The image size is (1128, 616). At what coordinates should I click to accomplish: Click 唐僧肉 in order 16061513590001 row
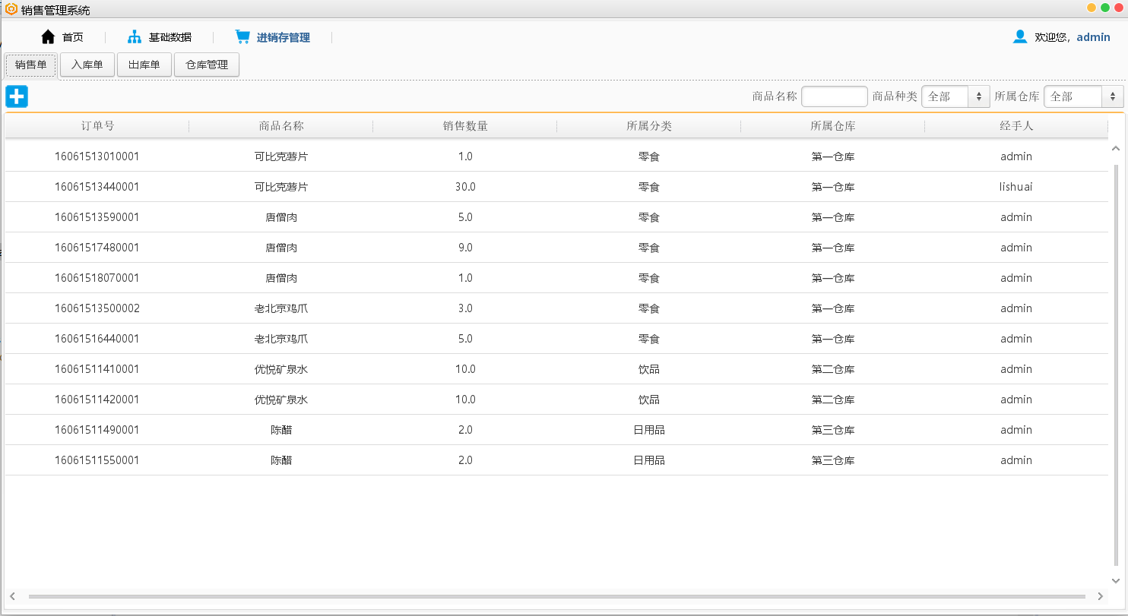click(x=281, y=217)
